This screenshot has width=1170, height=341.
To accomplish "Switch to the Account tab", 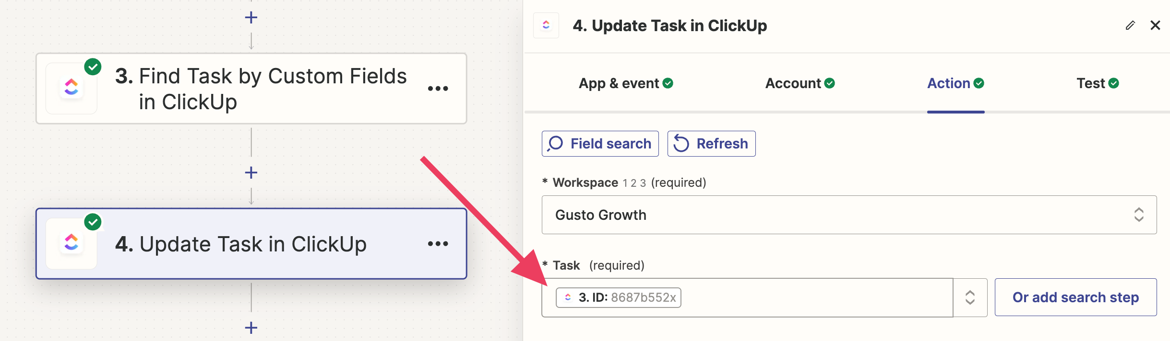I will tap(800, 83).
